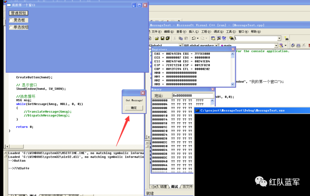Switch to 组建 tab in right output pane
Viewport: 310px width, 196px height.
(x=163, y=187)
